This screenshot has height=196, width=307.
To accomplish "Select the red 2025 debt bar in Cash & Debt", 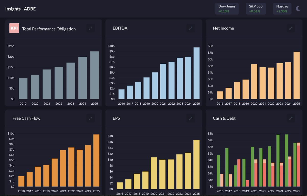I will tap(298, 166).
